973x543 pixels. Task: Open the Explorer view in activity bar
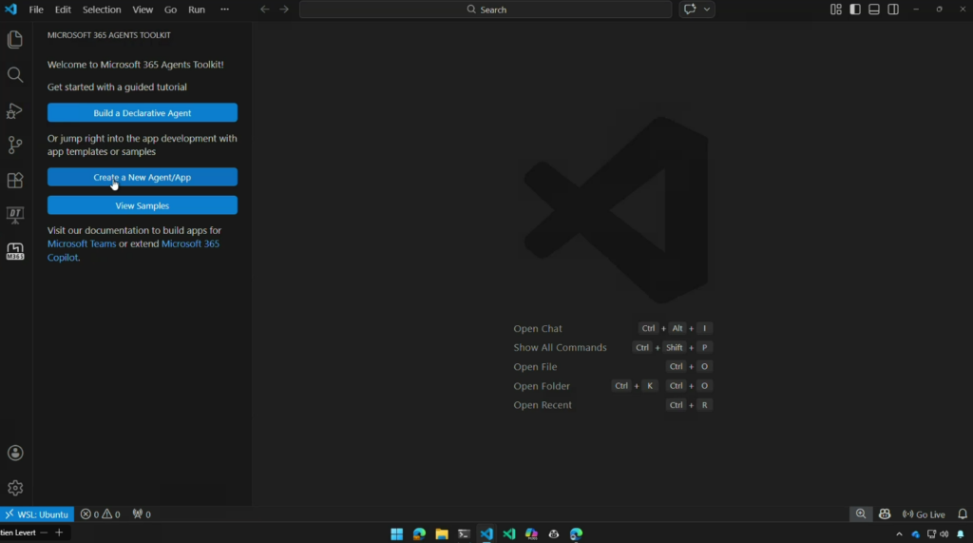tap(15, 40)
